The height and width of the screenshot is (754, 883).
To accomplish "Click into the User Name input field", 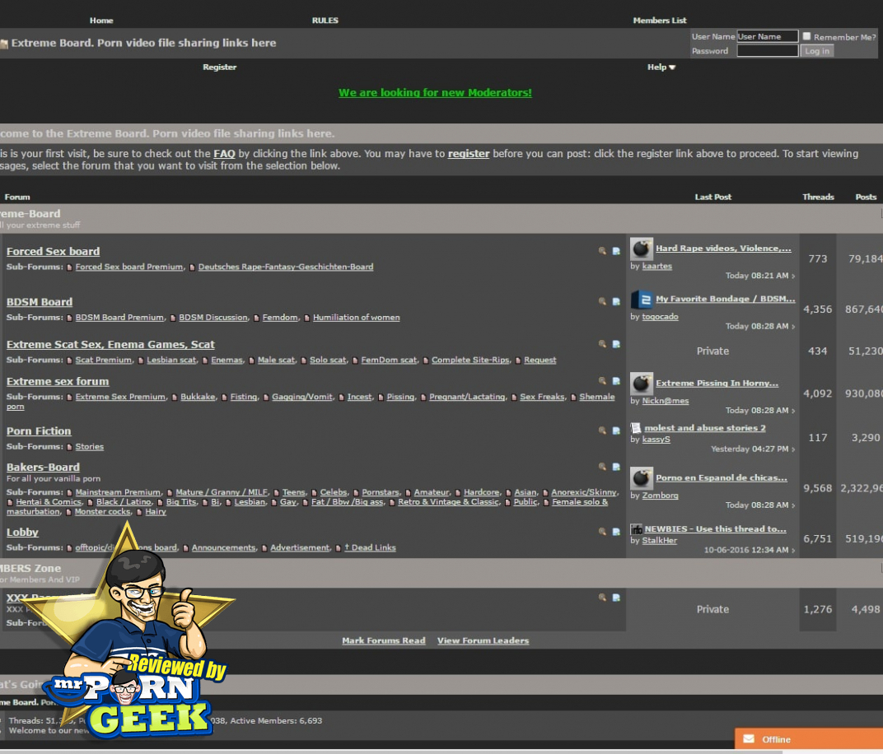I will coord(767,36).
